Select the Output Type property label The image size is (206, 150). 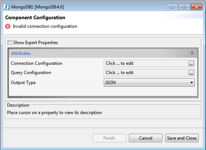tap(23, 83)
